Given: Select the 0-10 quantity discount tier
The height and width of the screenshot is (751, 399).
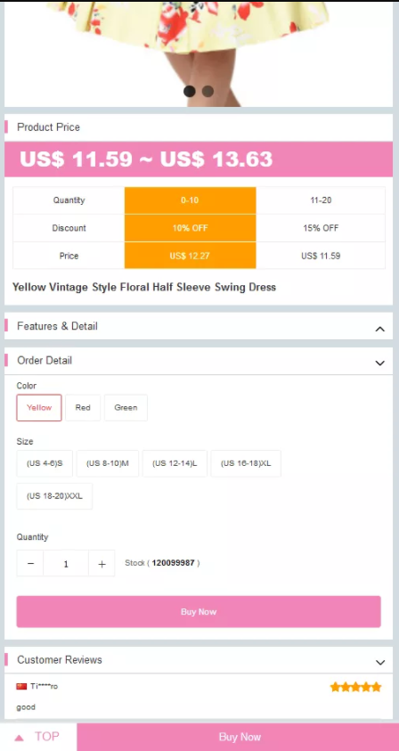Looking at the screenshot, I should point(191,200).
